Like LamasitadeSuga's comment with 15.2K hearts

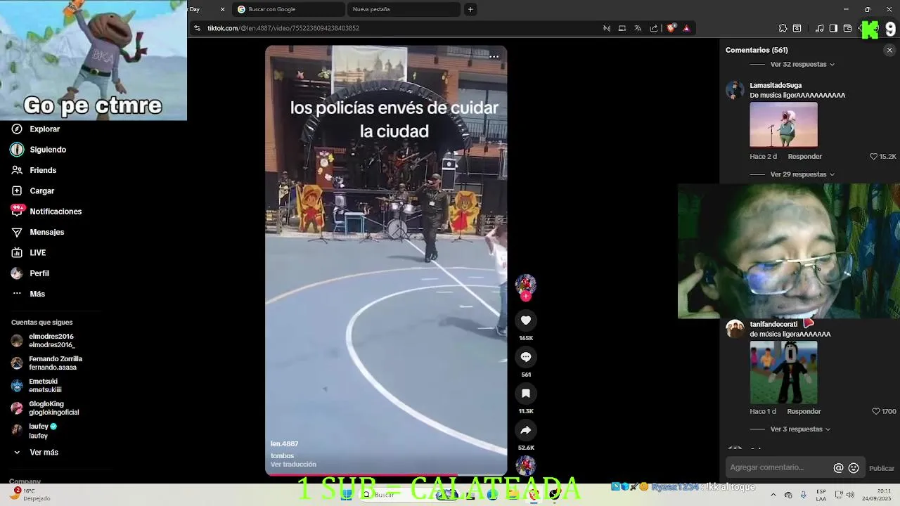coord(874,157)
